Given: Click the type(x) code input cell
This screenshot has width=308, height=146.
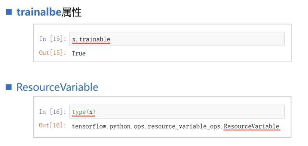Looking at the screenshot, I should (177, 112).
